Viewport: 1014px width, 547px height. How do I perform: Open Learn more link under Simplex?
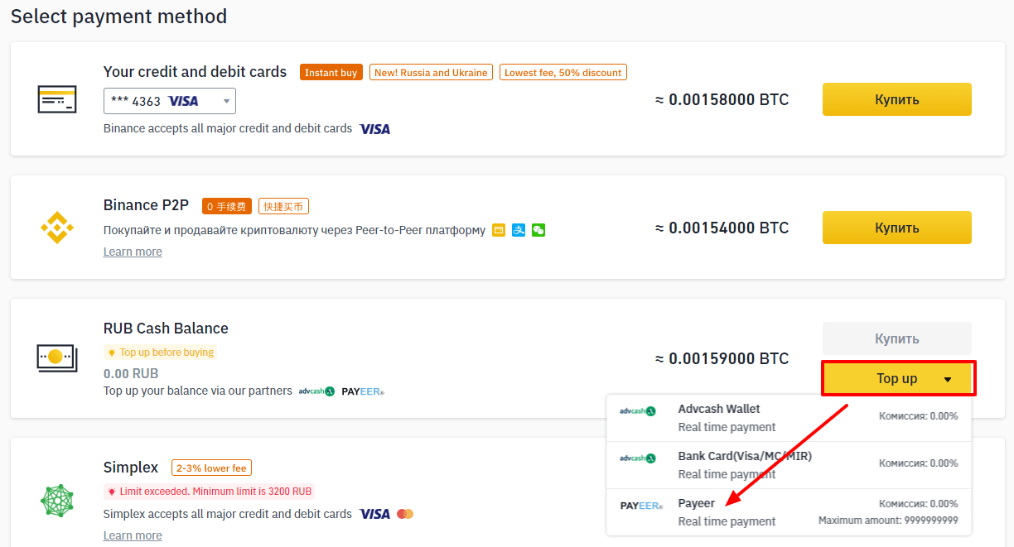click(133, 535)
